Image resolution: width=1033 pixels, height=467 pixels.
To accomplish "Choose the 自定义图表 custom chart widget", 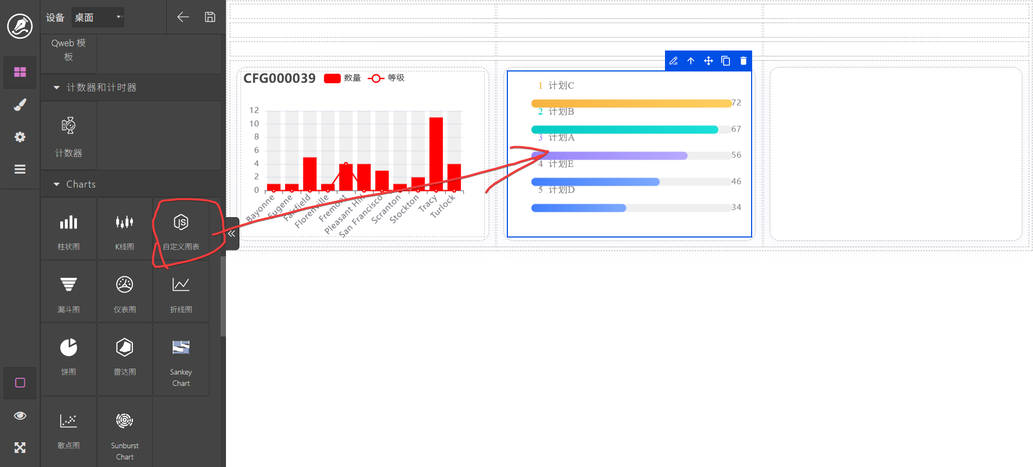I will (181, 229).
